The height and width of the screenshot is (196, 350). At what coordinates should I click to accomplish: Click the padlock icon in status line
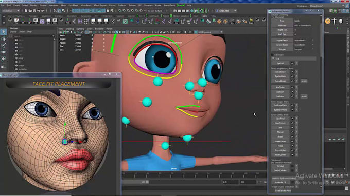(x=108, y=11)
